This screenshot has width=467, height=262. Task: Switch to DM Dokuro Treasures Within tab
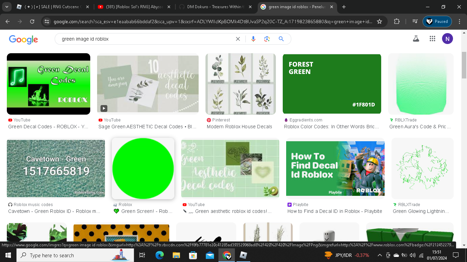212,7
